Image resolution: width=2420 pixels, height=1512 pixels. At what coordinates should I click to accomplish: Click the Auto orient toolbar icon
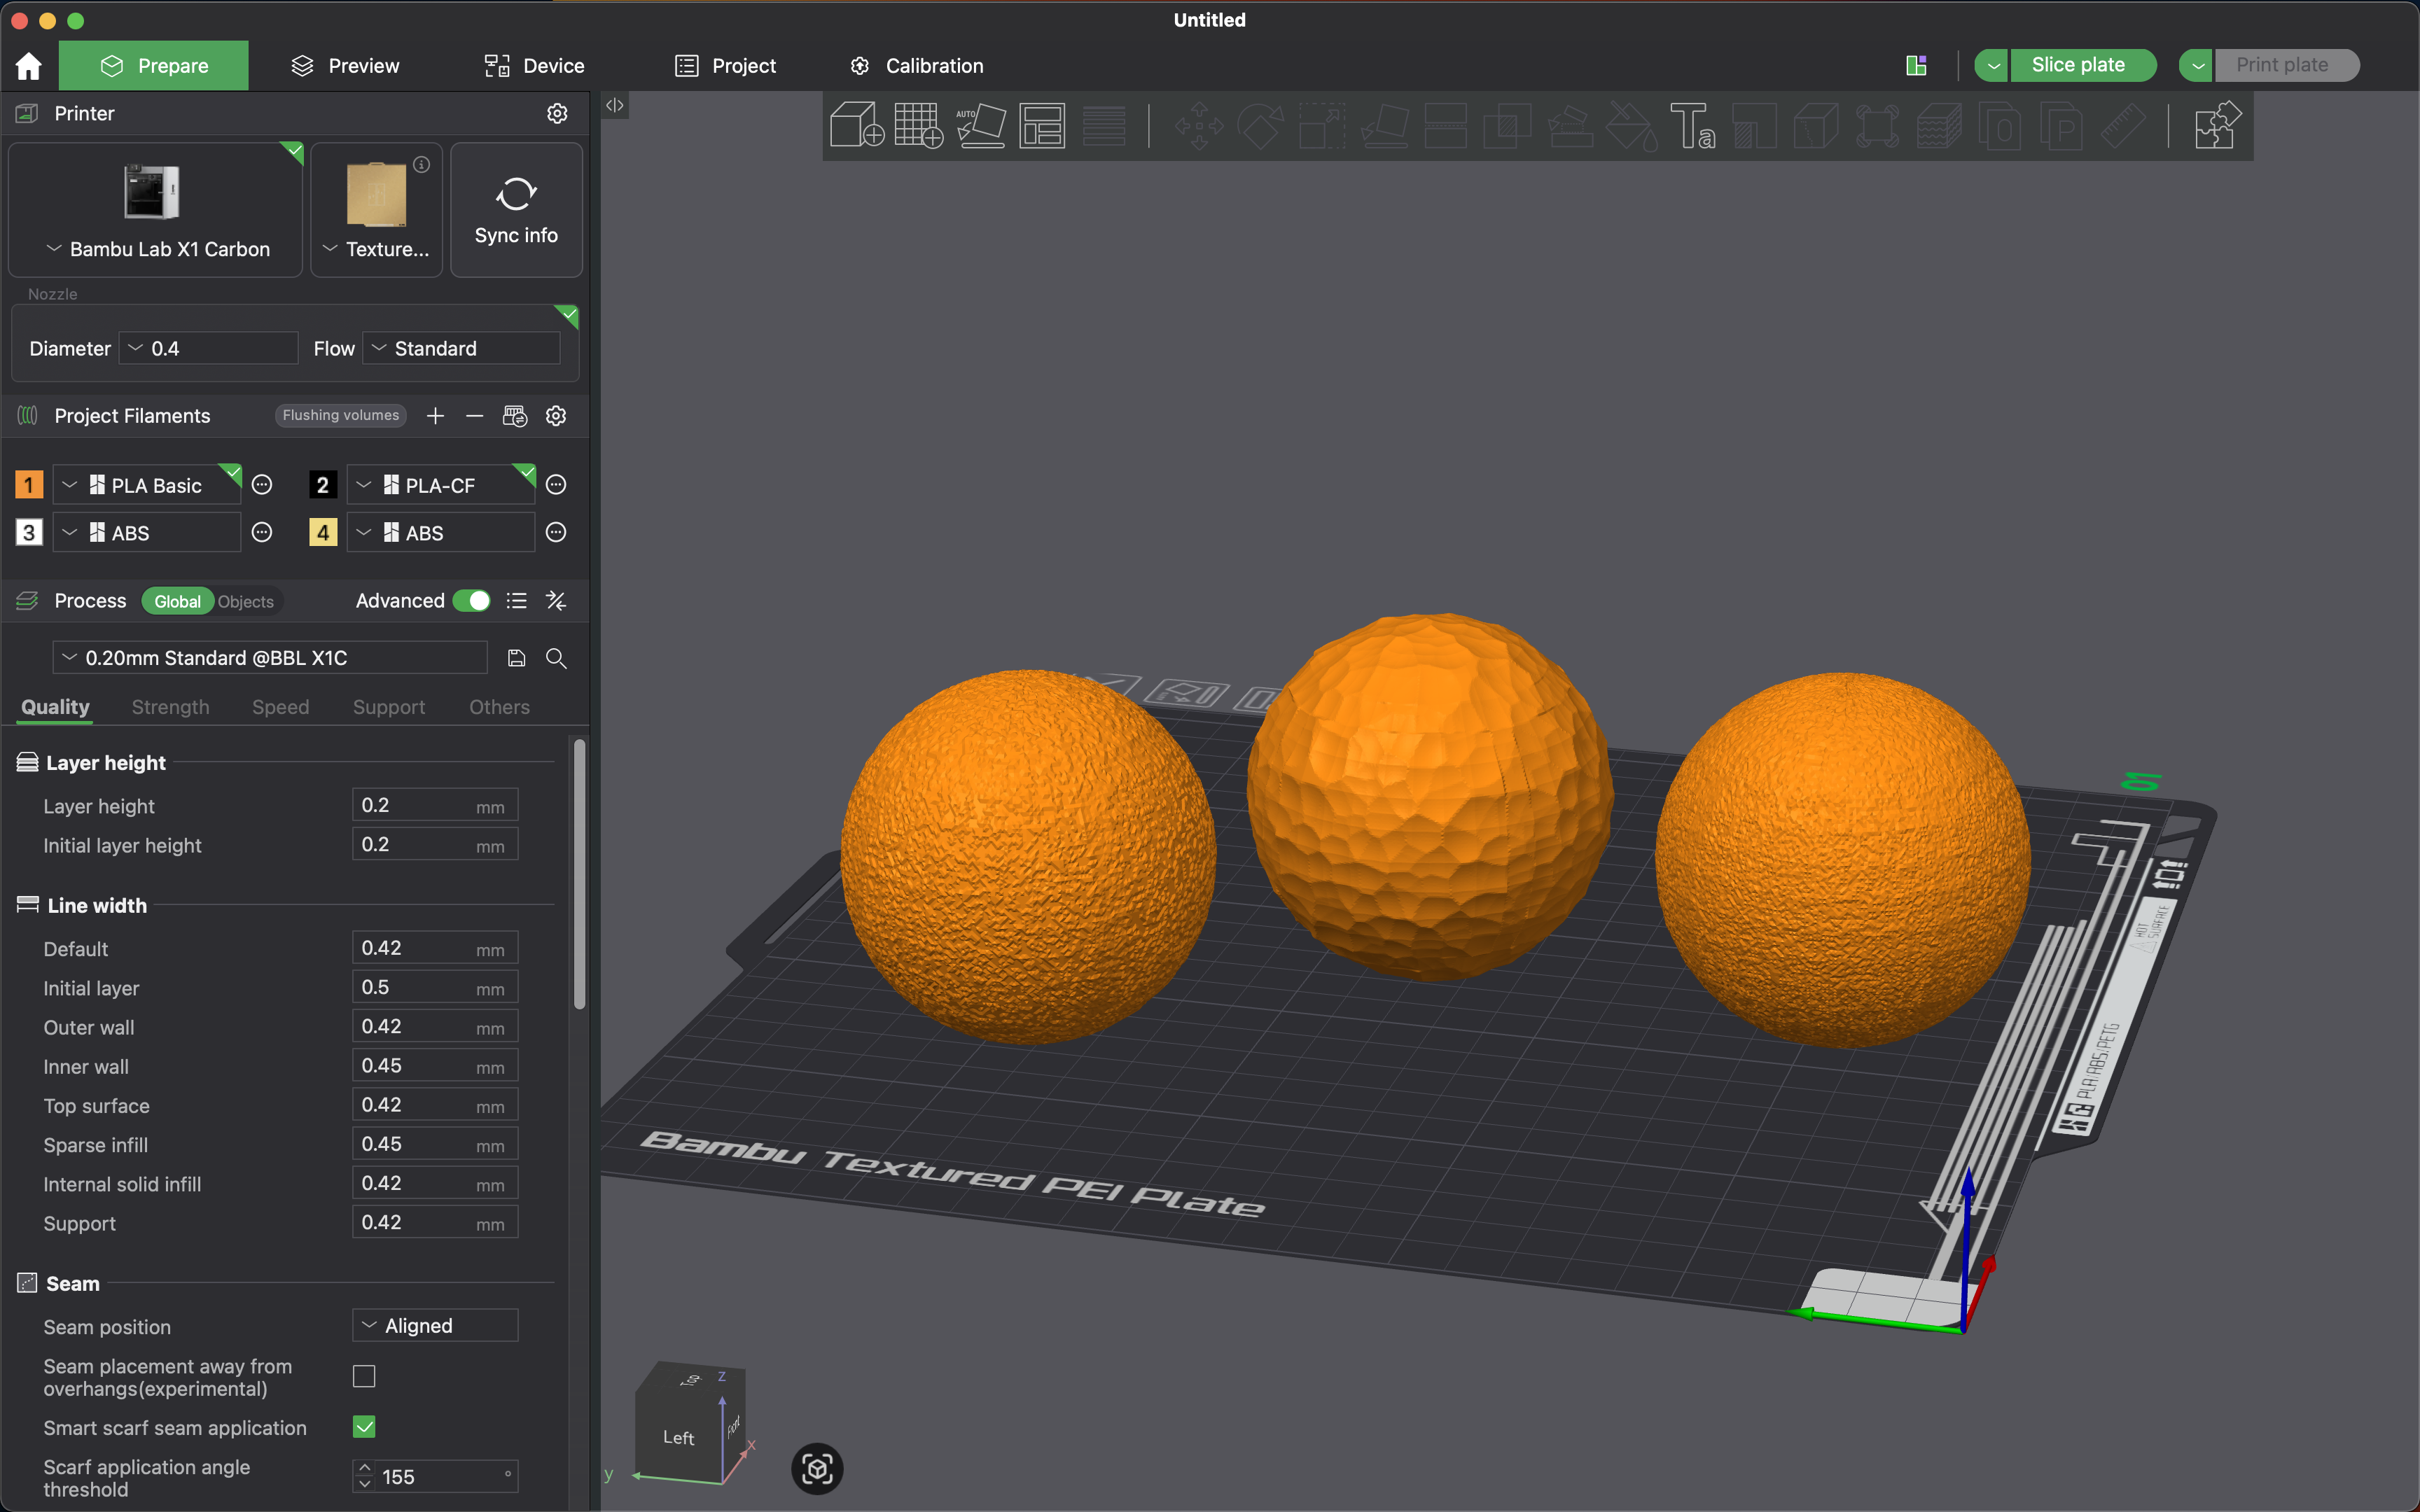tap(980, 126)
